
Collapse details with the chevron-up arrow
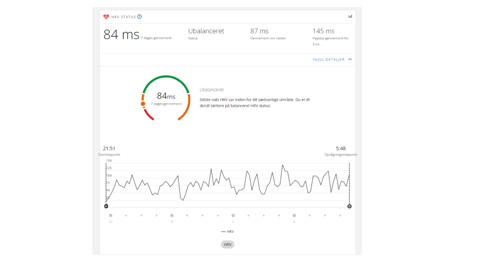(x=350, y=60)
